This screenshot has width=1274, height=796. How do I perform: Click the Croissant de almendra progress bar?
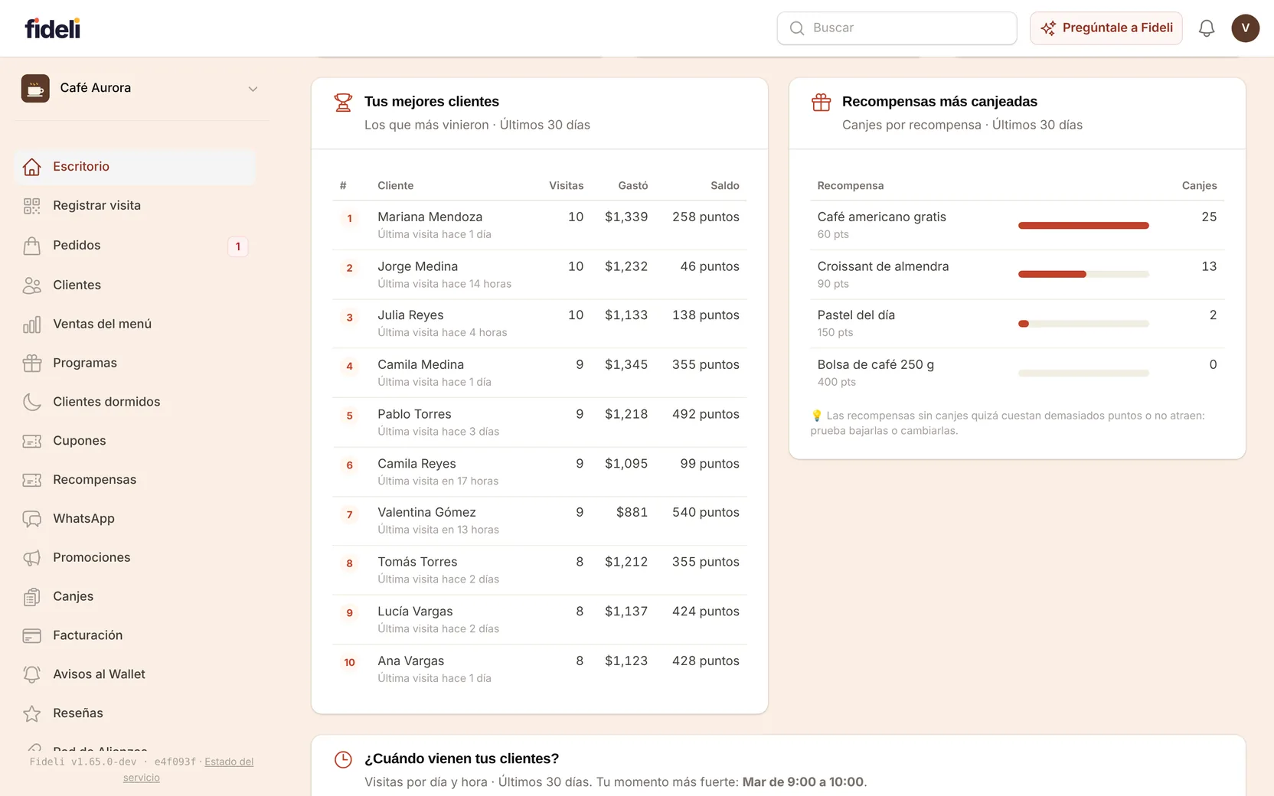click(1083, 275)
